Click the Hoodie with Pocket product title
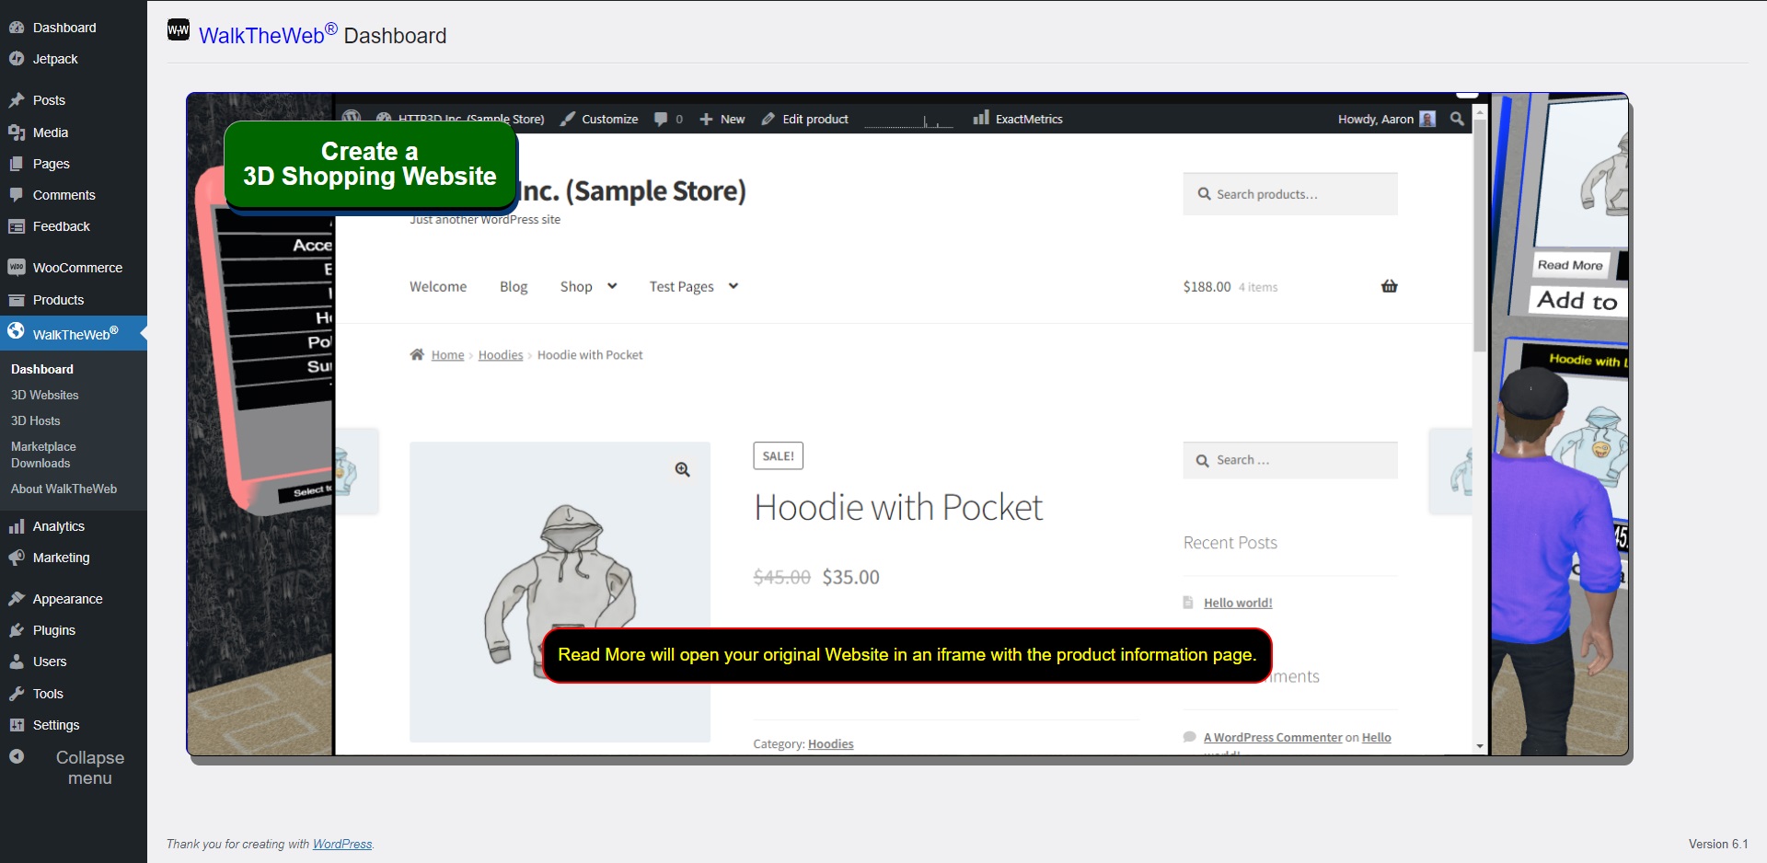1767x863 pixels. (898, 507)
